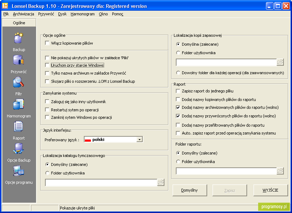Browse folder for report folder path
292x213 pixels.
[280, 171]
